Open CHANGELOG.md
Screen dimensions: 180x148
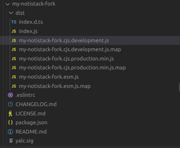36,104
